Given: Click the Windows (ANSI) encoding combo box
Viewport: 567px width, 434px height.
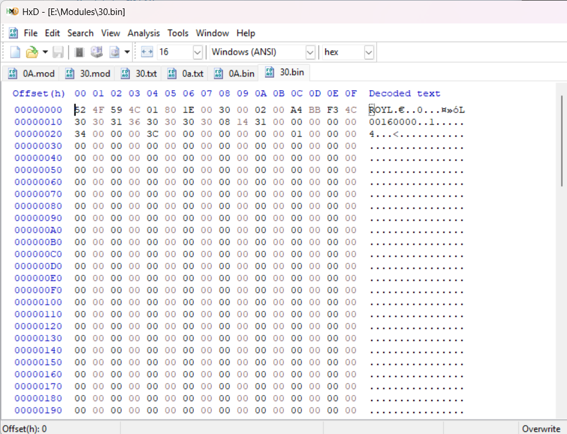Looking at the screenshot, I should [262, 52].
